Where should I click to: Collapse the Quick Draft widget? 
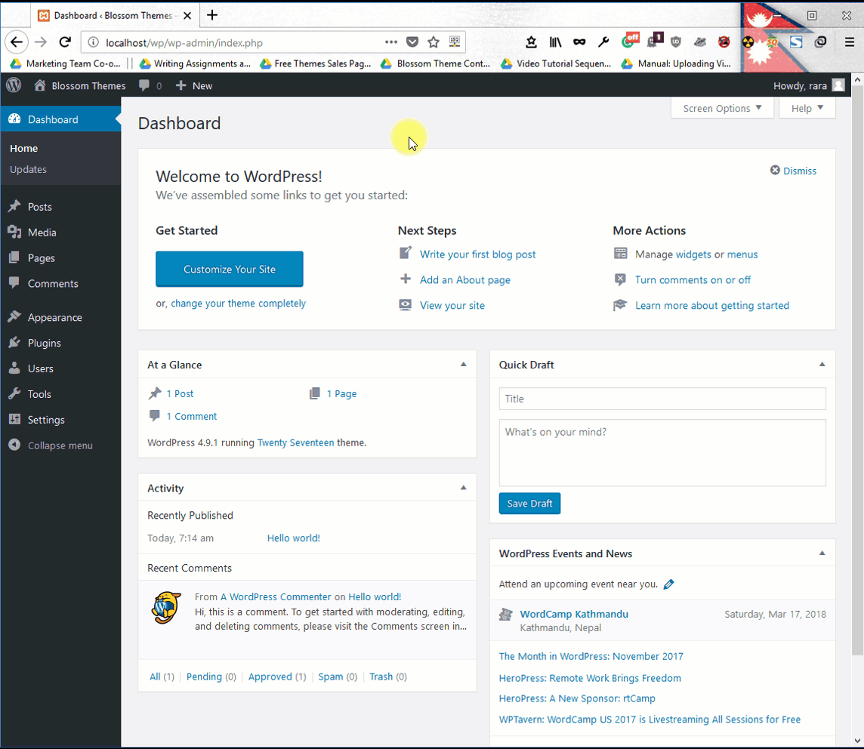click(x=822, y=365)
